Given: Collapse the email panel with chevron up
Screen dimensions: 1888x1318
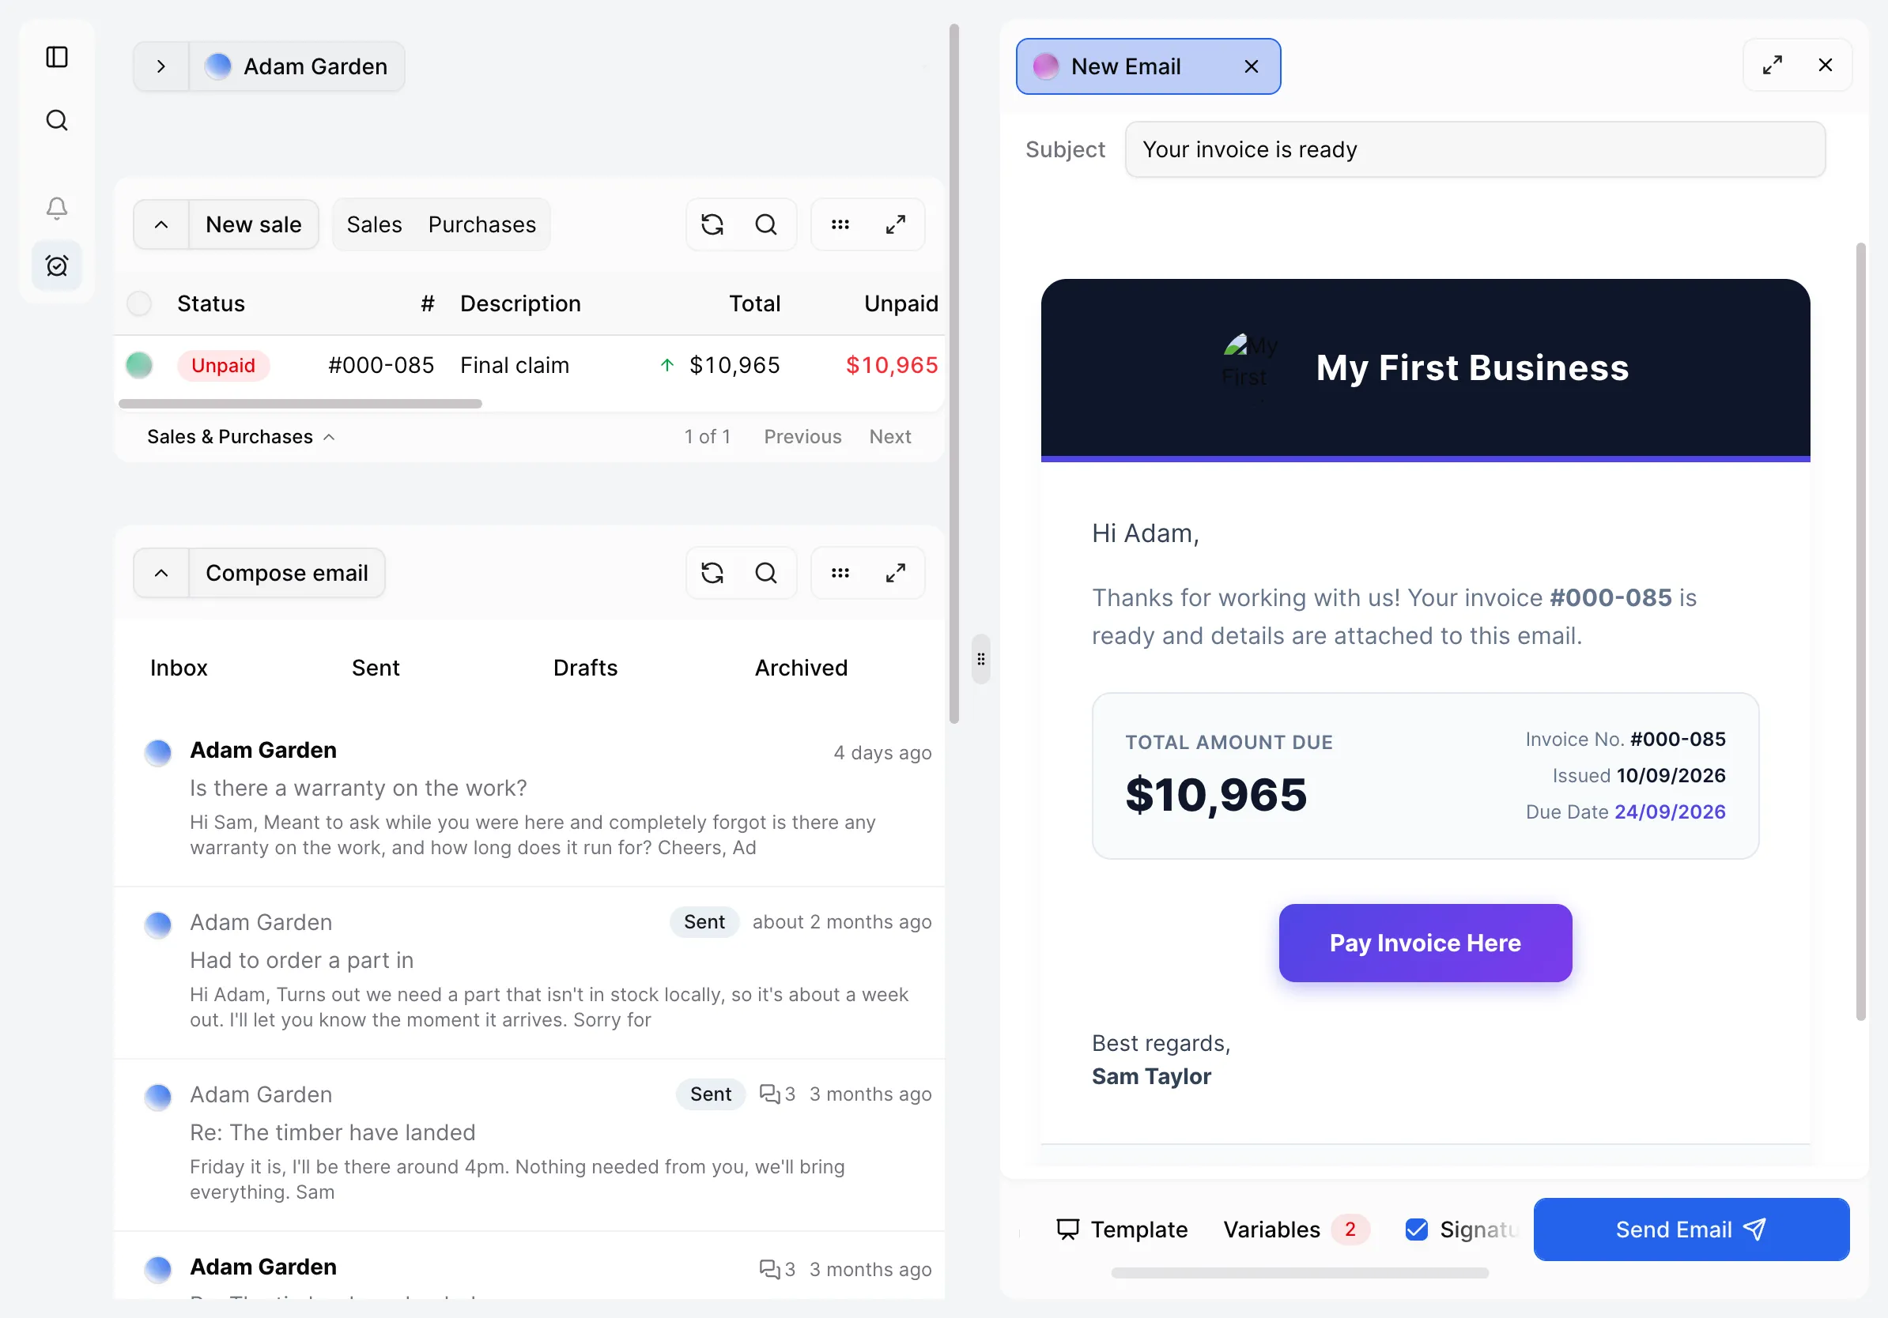Looking at the screenshot, I should (x=161, y=573).
